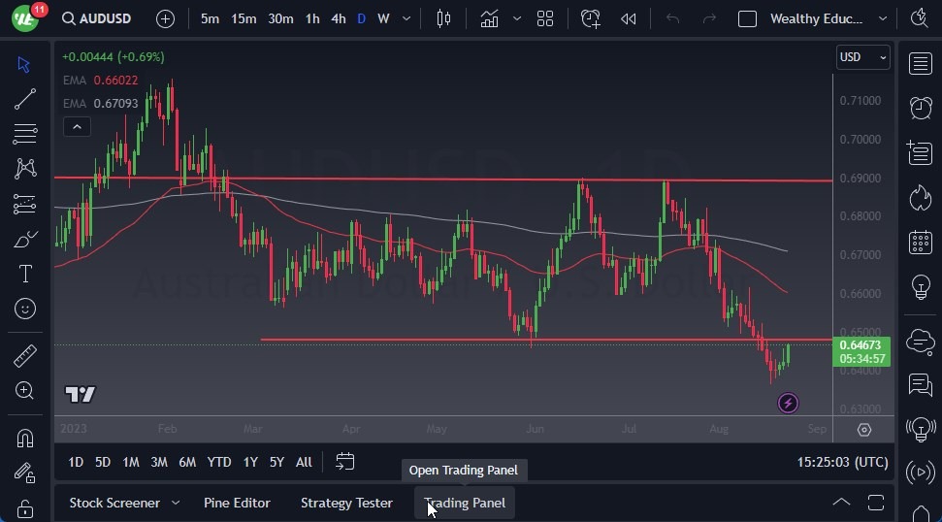Toggle magnet mode for drawings
Image resolution: width=942 pixels, height=522 pixels.
pyautogui.click(x=25, y=438)
